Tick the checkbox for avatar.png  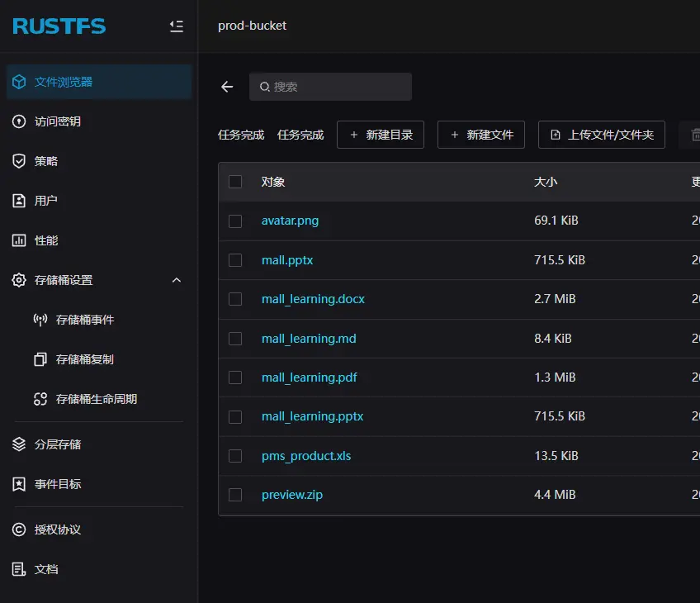pos(235,221)
